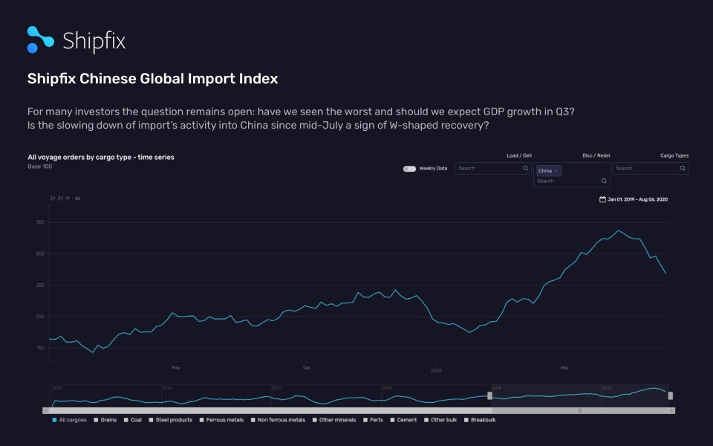
Task: Click the Grains legend square icon
Action: 97,419
